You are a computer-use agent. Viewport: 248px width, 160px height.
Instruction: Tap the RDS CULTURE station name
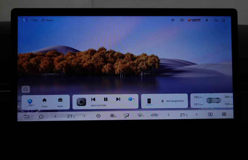[x=98, y=105]
